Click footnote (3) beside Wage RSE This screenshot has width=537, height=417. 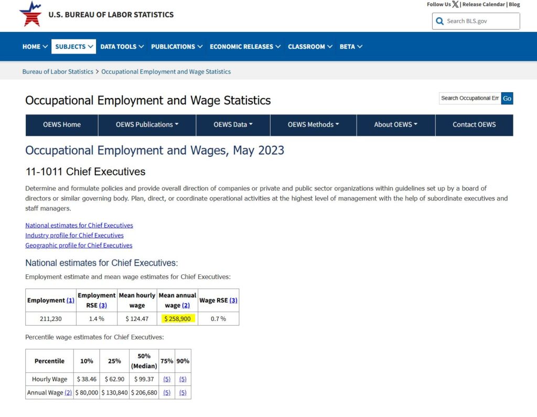[x=233, y=301]
